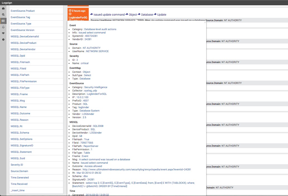Click the 'Object' breadcrumb link

133,14
